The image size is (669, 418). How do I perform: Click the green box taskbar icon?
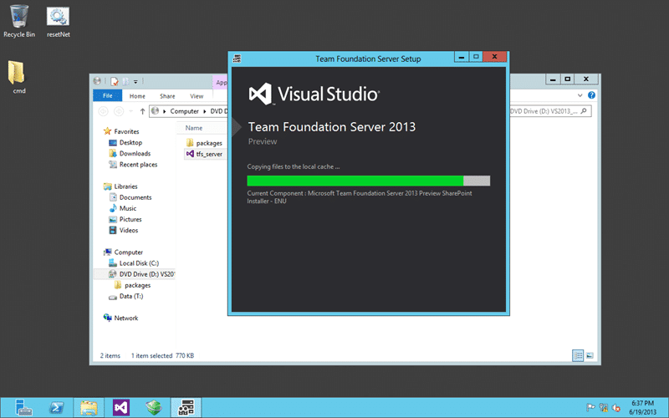coord(154,408)
